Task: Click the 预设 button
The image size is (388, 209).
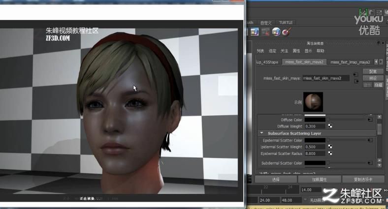Action: click(x=373, y=78)
